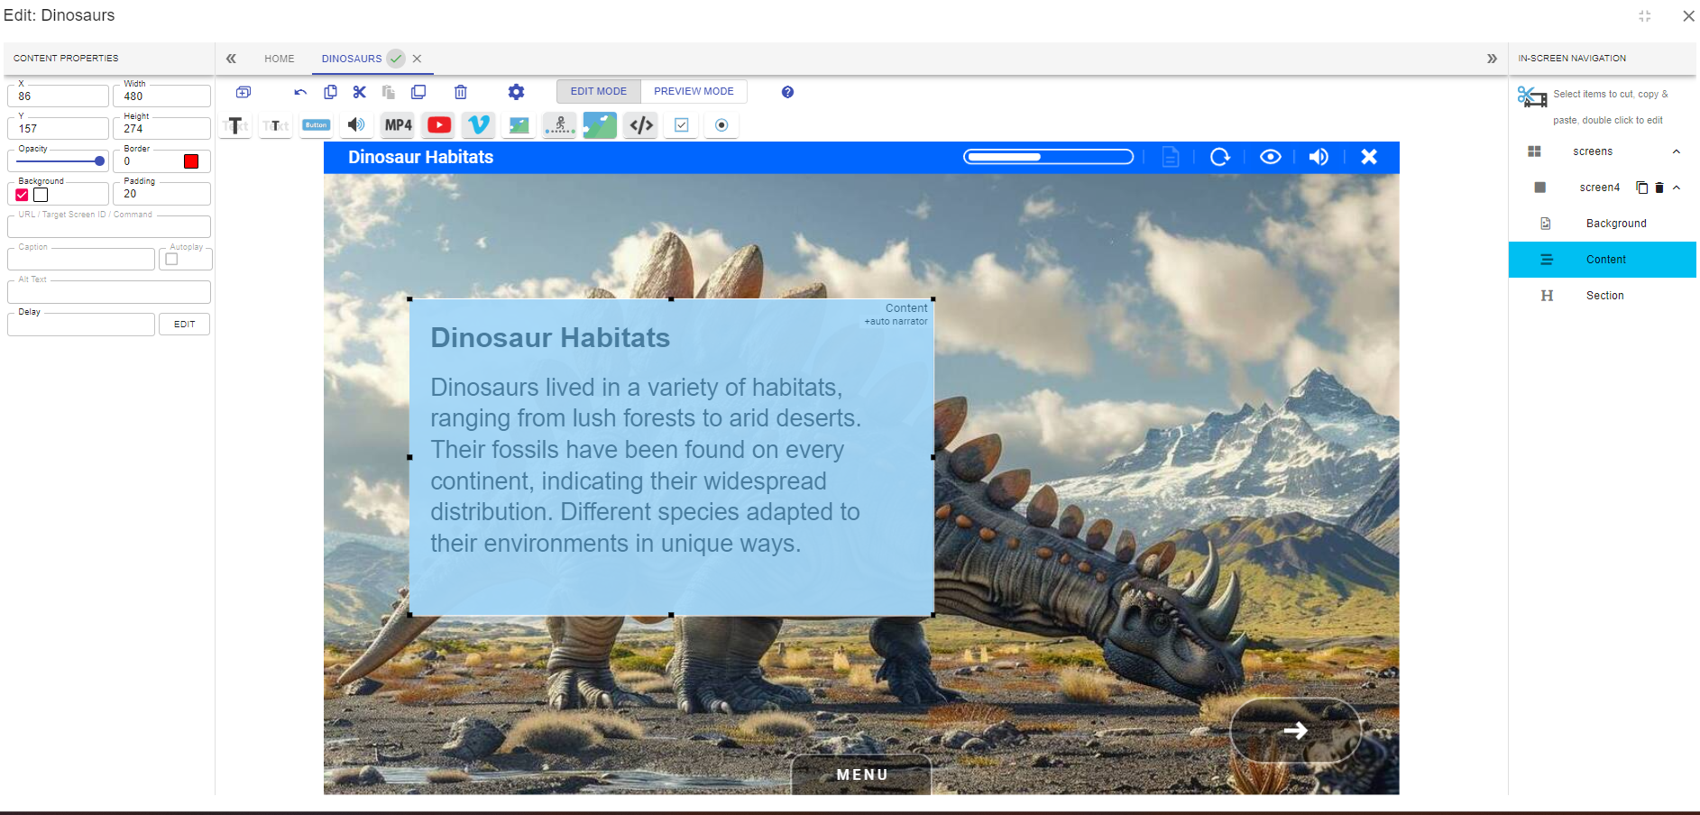The width and height of the screenshot is (1700, 815).
Task: Switch to the HOME tab
Action: [280, 59]
